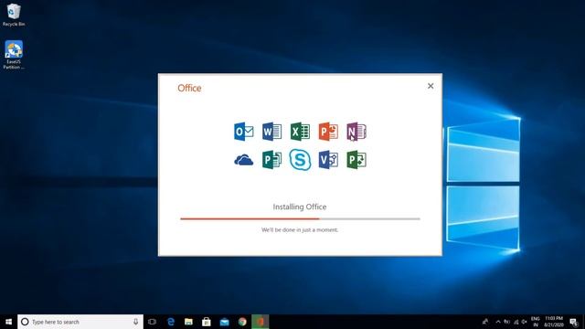
Task: Launch Microsoft Edge from the taskbar
Action: pos(171,322)
